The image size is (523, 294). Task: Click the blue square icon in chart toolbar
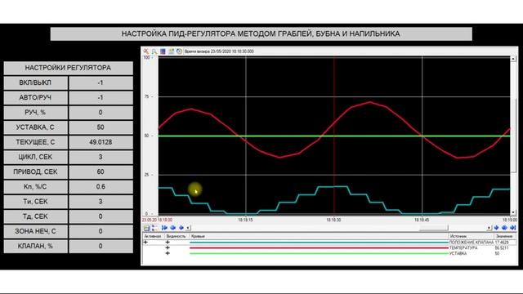click(x=163, y=51)
